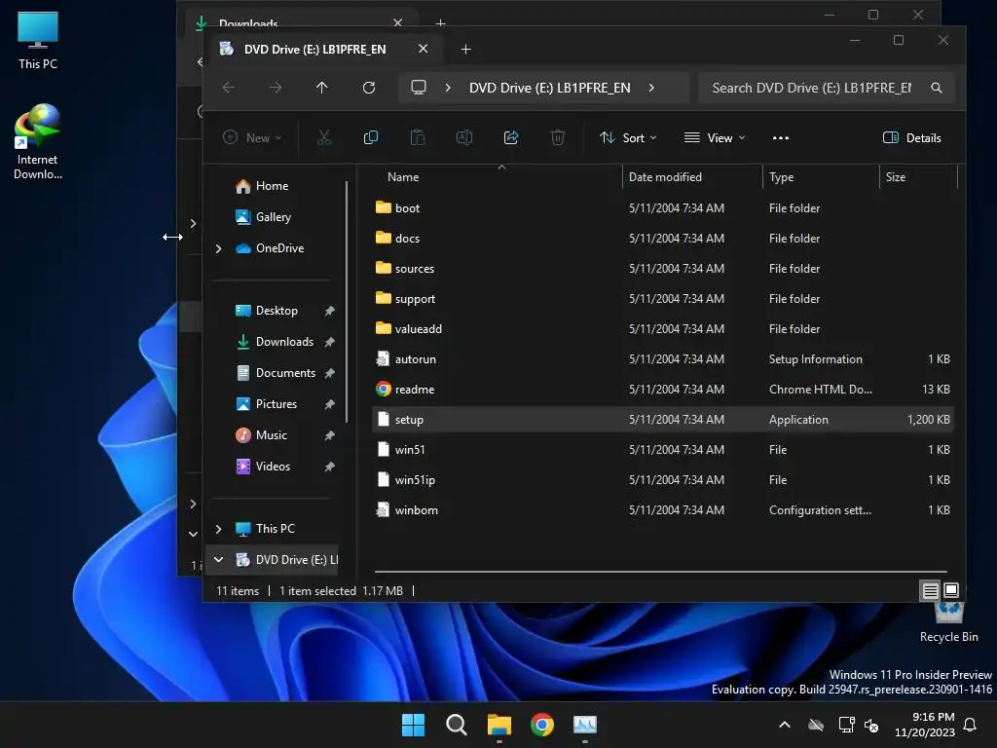Collapse the DVD Drive (E:) tree node
997x748 pixels.
pyautogui.click(x=219, y=560)
